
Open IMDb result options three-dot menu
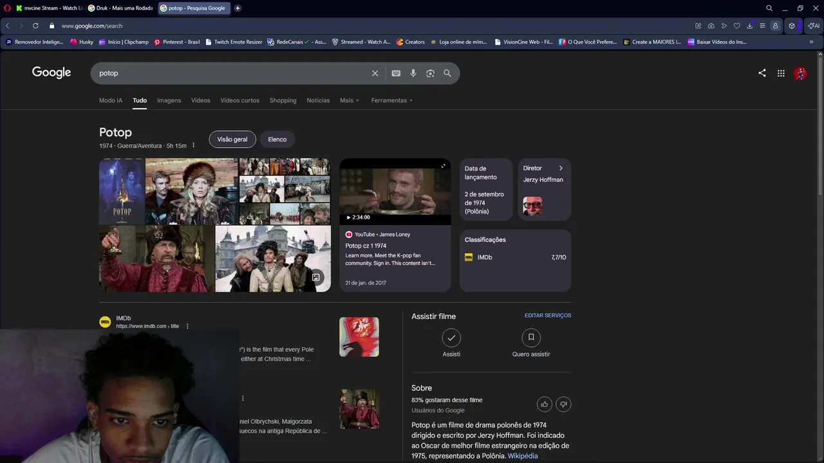point(188,326)
